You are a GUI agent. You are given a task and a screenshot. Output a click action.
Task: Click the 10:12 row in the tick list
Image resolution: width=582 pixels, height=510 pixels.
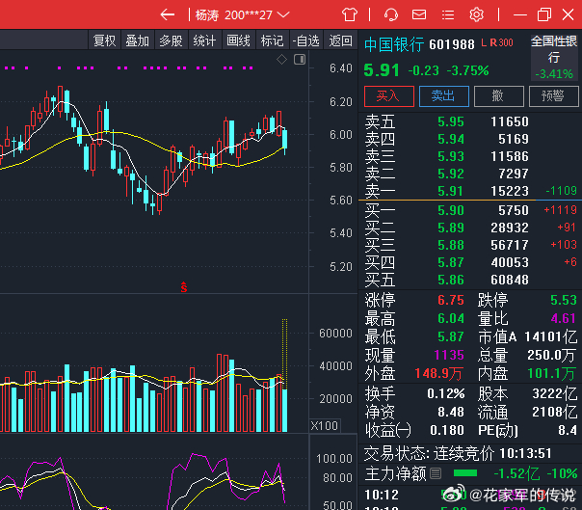point(470,495)
